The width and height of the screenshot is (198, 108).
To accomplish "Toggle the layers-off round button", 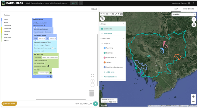I will (103, 19).
